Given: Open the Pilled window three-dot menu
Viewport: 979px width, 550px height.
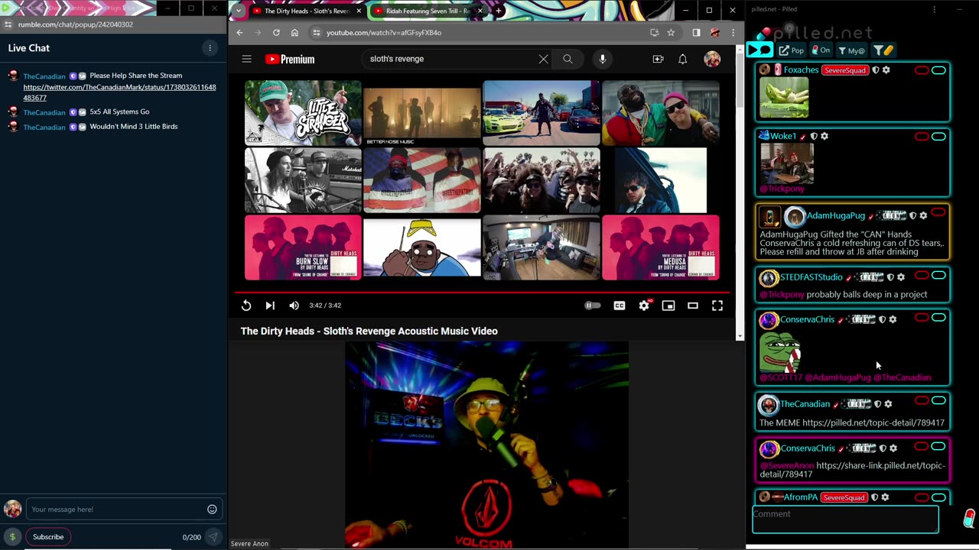Looking at the screenshot, I should pos(934,9).
